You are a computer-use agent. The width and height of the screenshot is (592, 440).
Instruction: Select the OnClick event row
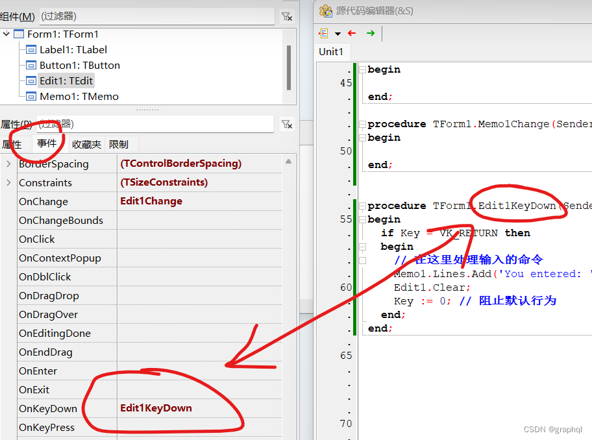pos(149,239)
